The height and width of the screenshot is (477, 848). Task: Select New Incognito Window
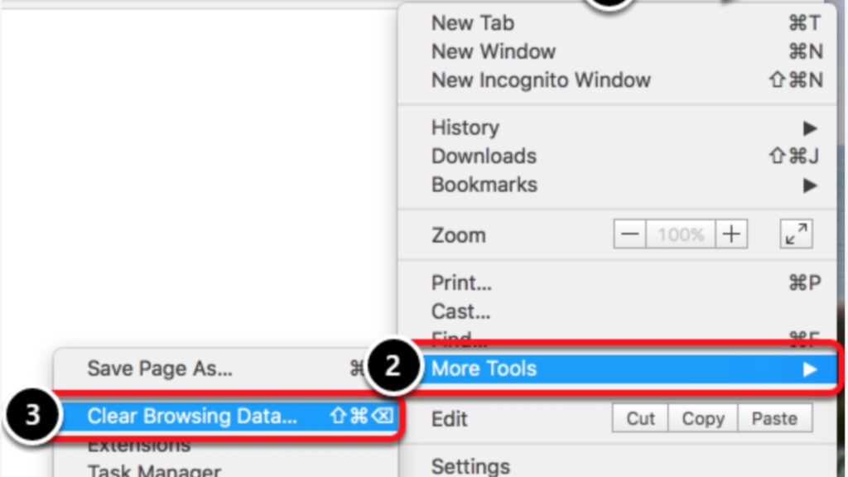540,79
